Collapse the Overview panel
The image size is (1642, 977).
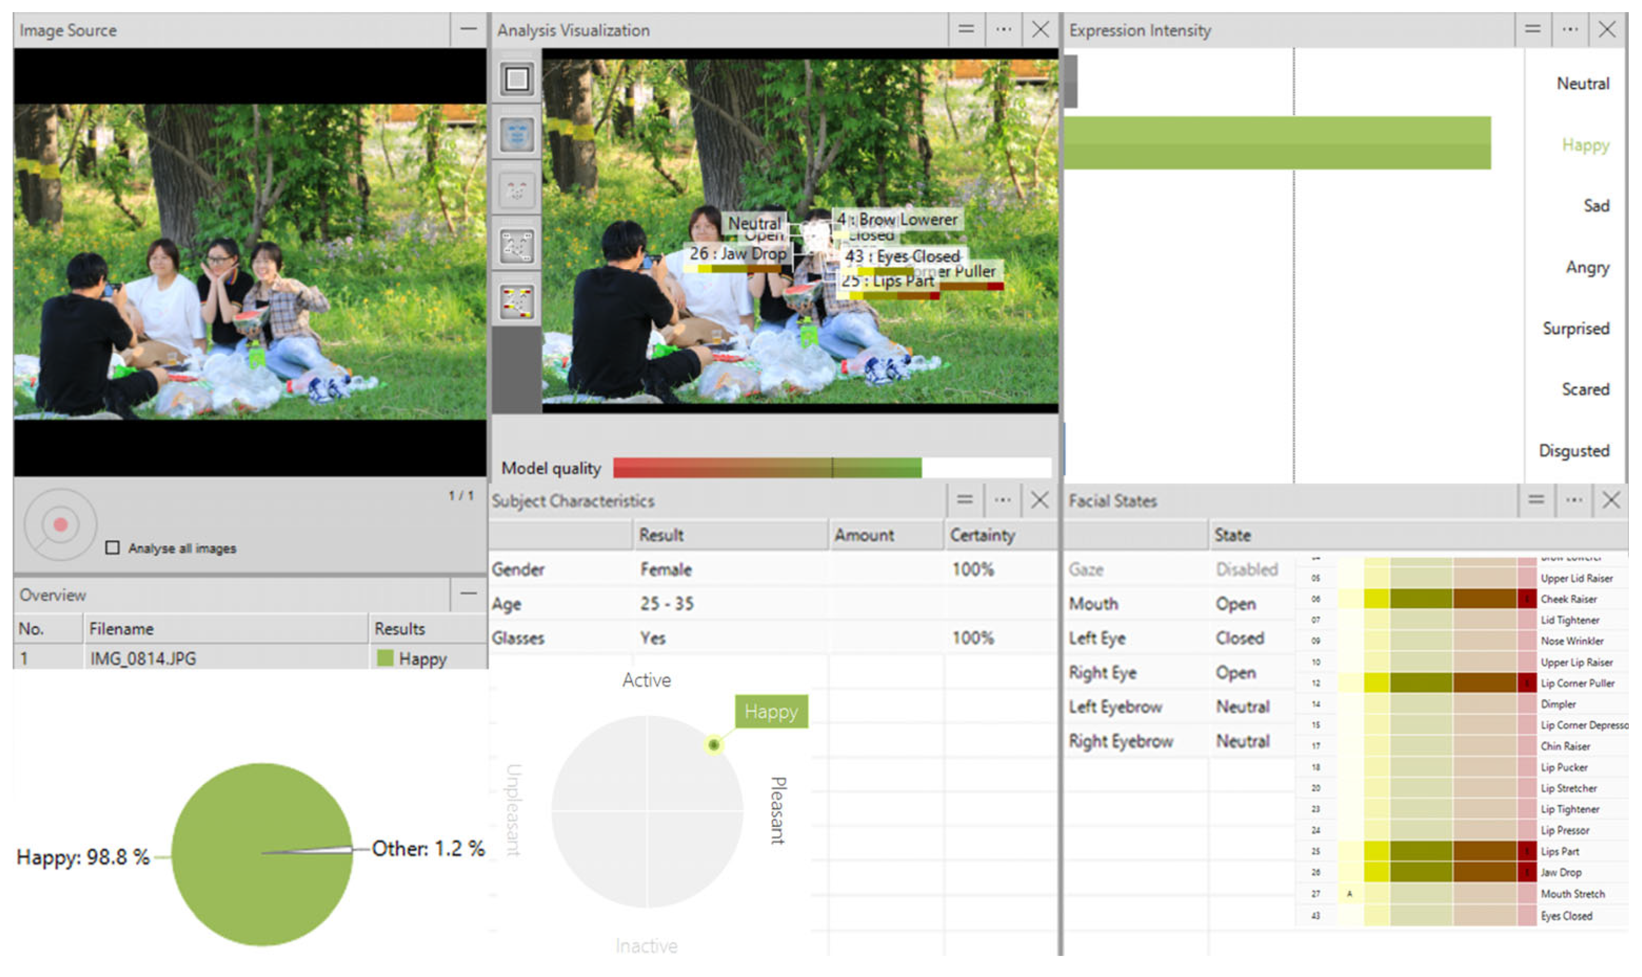[468, 594]
